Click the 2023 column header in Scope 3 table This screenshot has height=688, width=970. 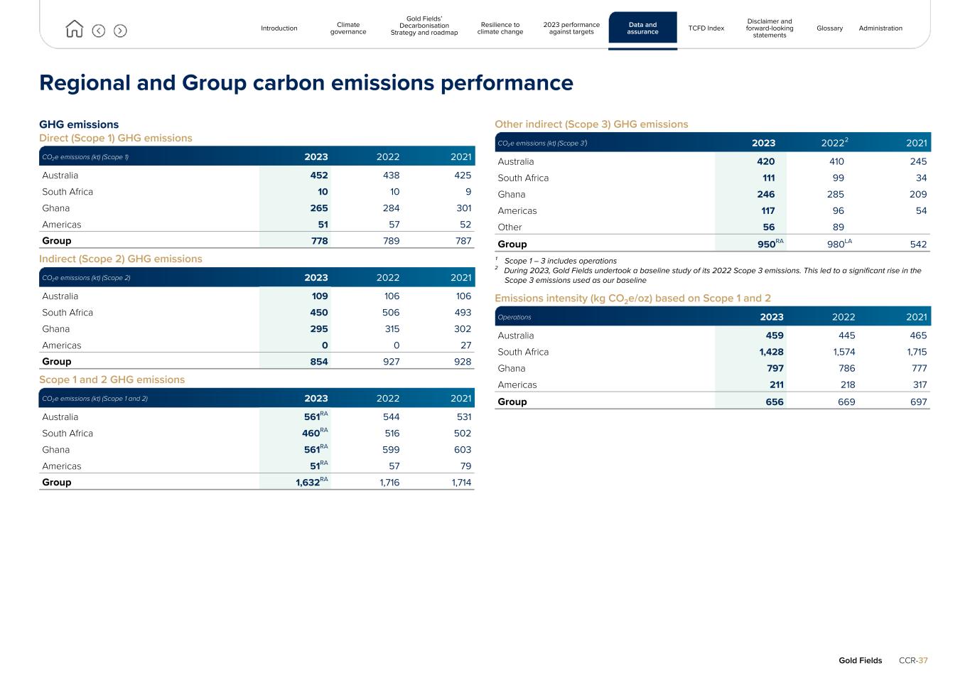763,143
